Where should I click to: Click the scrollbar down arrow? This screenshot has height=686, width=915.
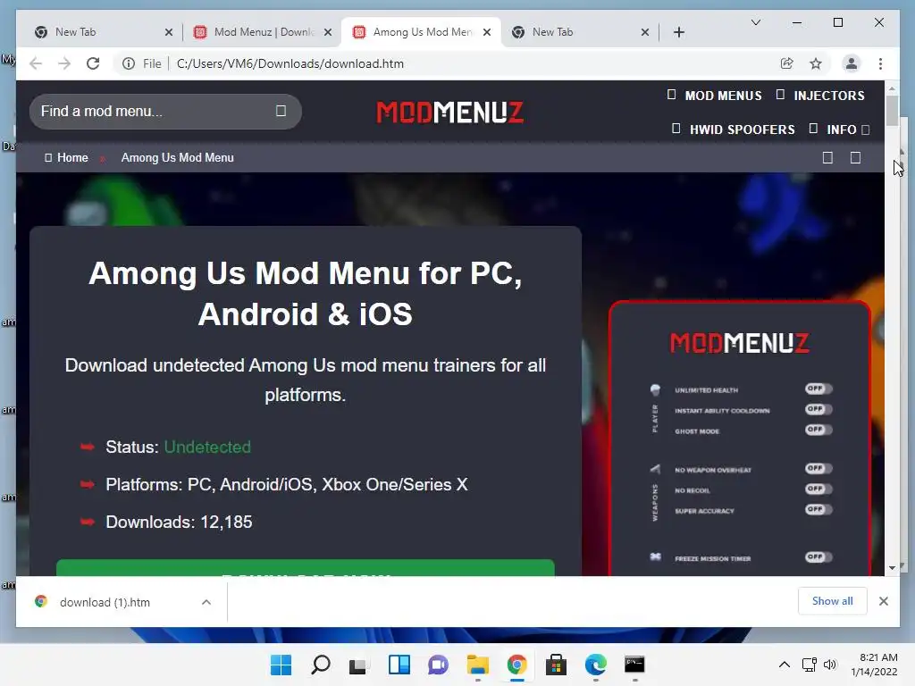(892, 567)
